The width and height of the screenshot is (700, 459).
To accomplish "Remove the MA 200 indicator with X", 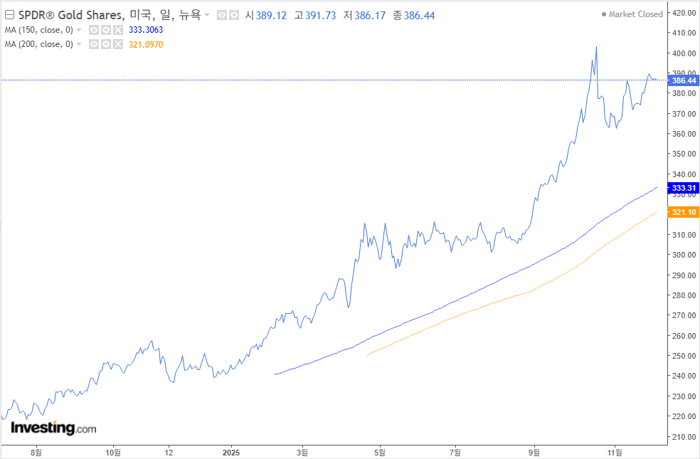I will [118, 44].
